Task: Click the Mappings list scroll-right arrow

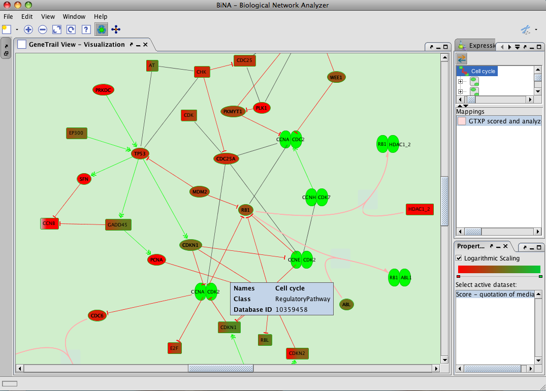Action: (x=538, y=232)
